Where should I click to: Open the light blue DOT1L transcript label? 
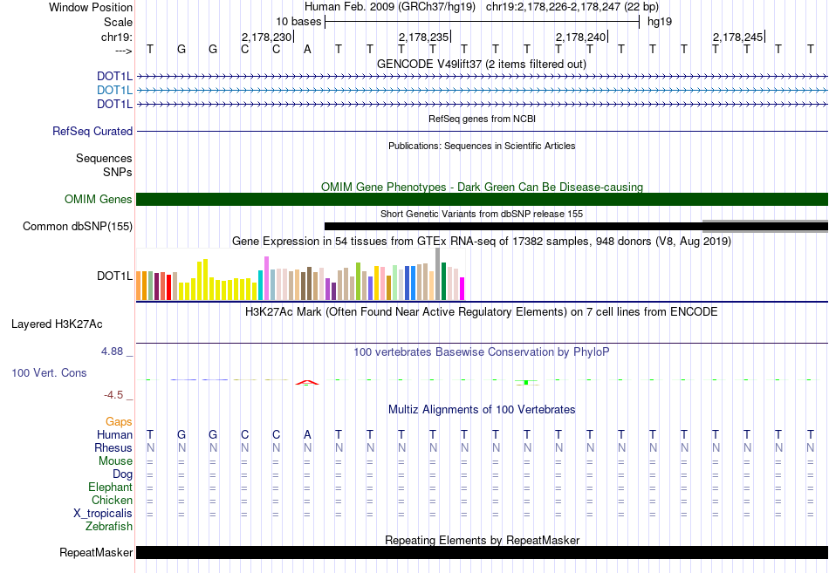coord(114,91)
